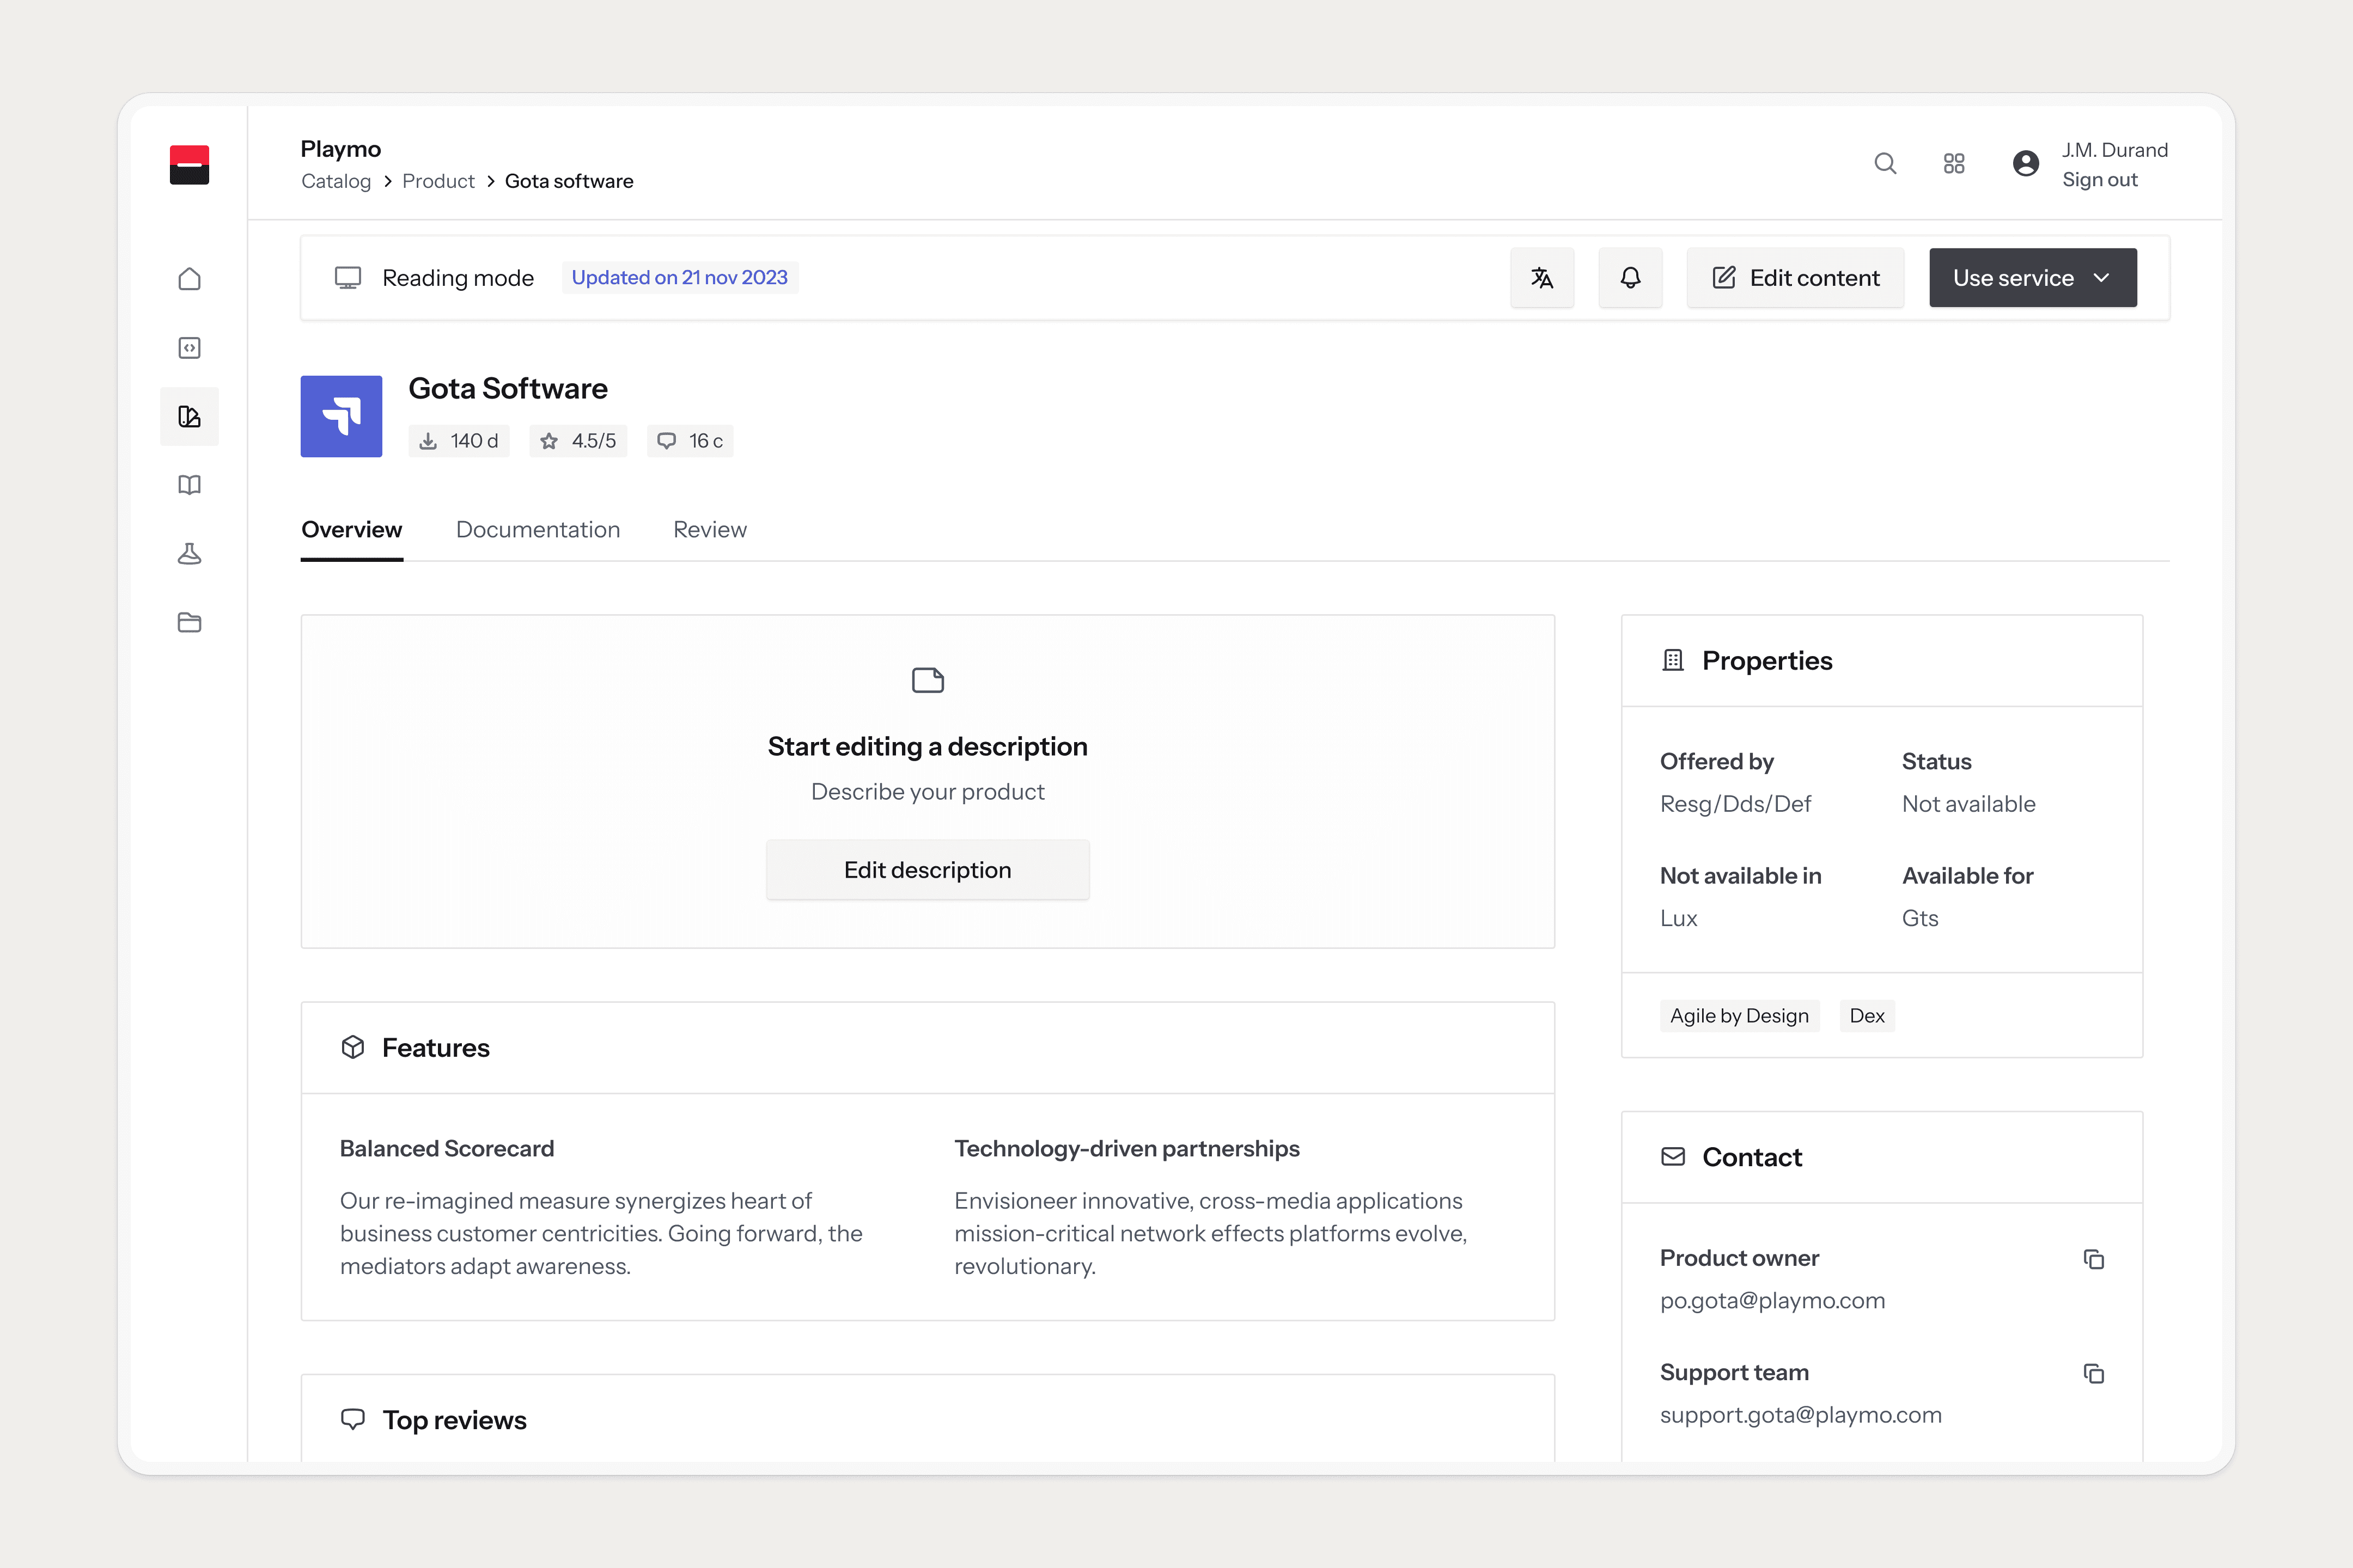Copy the Product owner email
This screenshot has width=2353, height=1568.
pyautogui.click(x=2094, y=1259)
